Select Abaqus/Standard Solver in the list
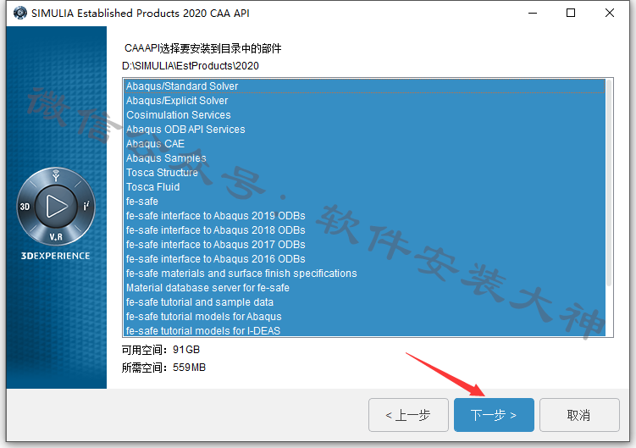Screen dimensions: 636x448 click(364, 86)
